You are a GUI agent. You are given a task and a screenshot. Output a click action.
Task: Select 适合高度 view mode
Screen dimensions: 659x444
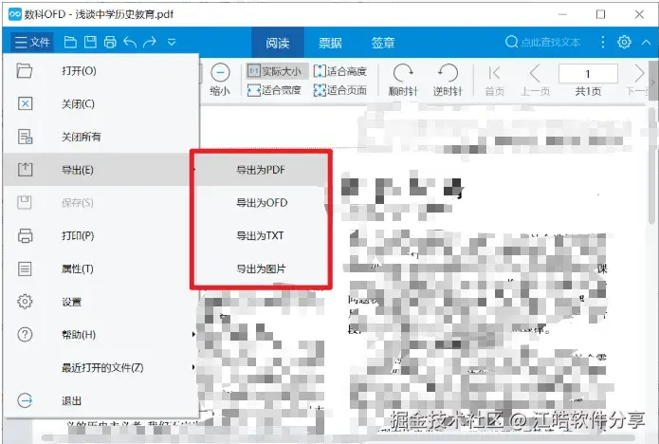pos(340,71)
